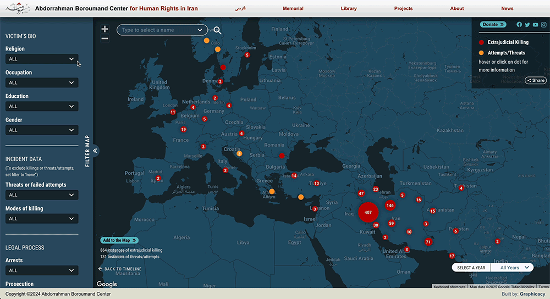This screenshot has height=299, width=550.
Task: Switch to the Farsi language menu
Action: [240, 8]
